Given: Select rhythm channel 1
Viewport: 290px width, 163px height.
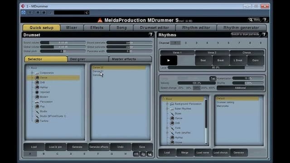Looking at the screenshot, I should pos(175,43).
